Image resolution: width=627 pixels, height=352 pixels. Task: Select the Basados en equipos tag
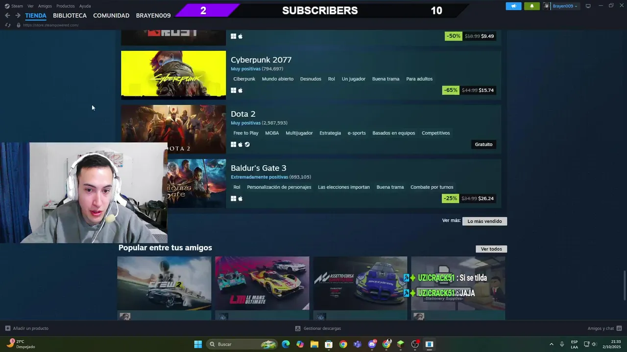click(394, 133)
